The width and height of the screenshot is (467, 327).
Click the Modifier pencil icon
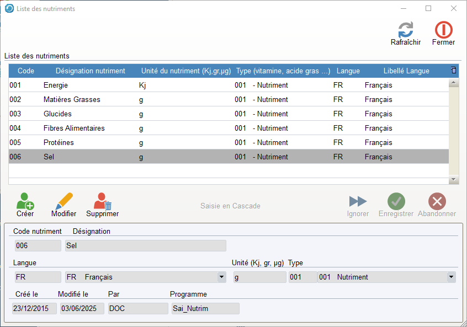[63, 202]
